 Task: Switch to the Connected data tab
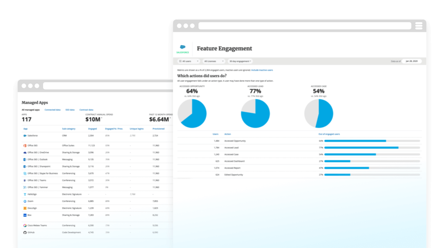[52, 110]
